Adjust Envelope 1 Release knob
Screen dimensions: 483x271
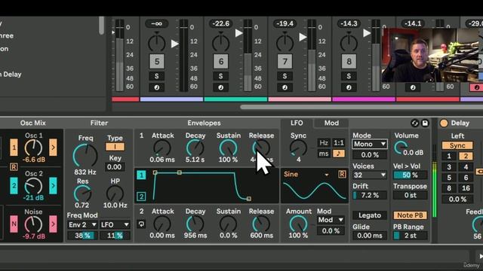(261, 148)
